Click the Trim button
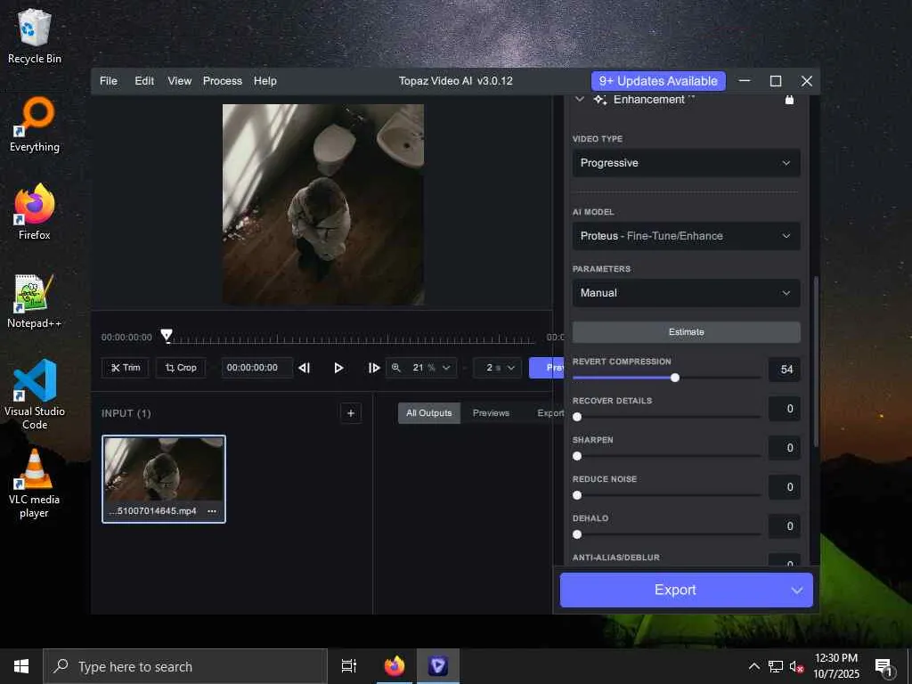 [125, 368]
